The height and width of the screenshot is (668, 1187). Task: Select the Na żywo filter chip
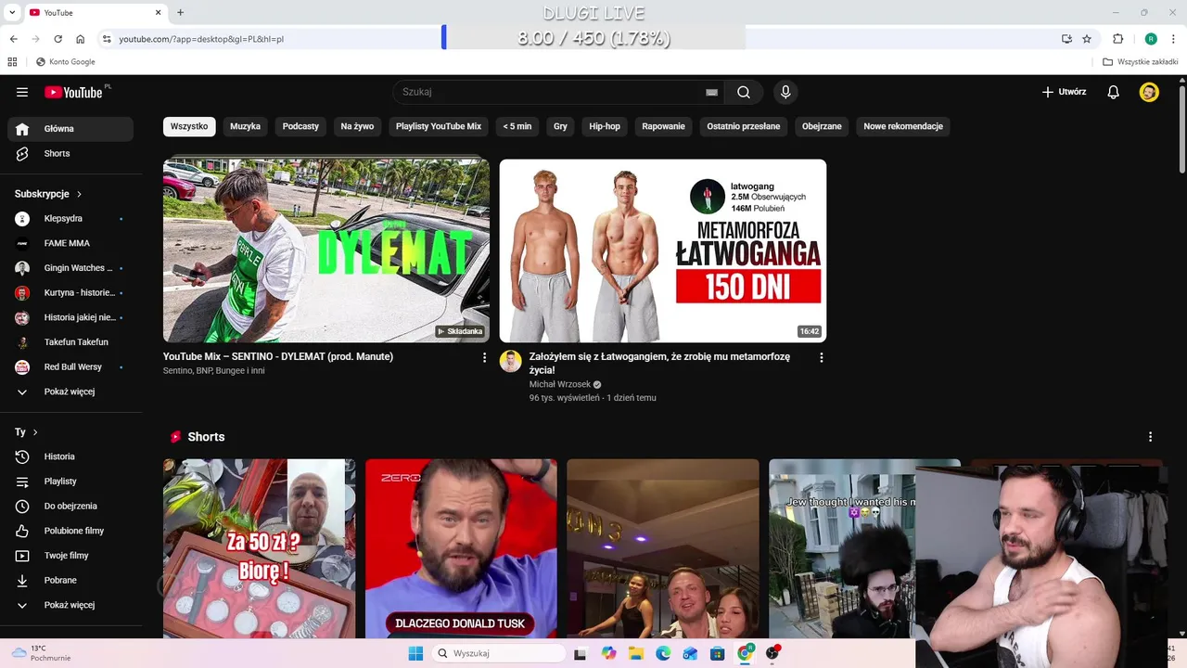click(x=357, y=126)
